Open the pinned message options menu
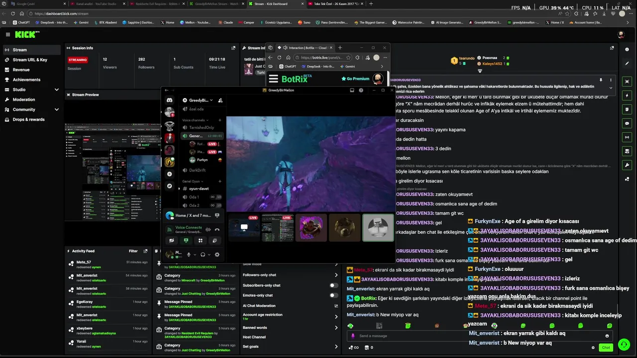637x358 pixels. (611, 80)
